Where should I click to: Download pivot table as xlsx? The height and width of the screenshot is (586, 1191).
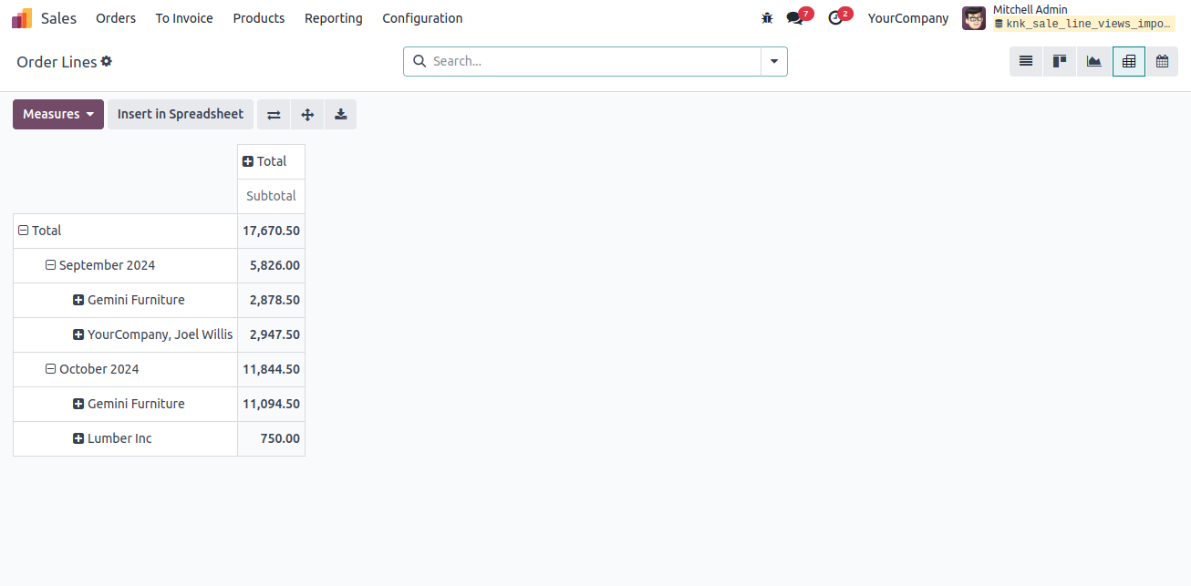340,114
